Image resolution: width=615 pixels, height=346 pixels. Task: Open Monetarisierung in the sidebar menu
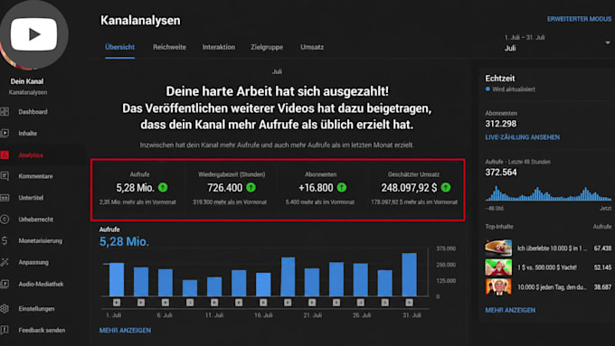coord(41,240)
